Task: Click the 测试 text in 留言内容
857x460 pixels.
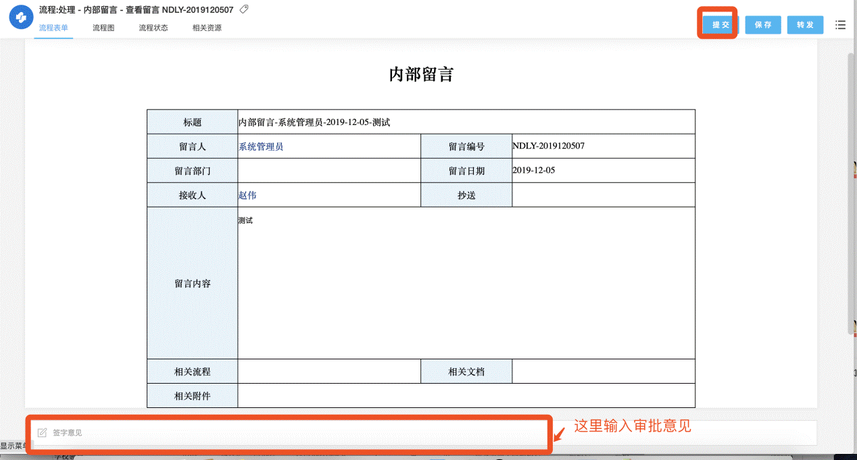Action: point(245,221)
